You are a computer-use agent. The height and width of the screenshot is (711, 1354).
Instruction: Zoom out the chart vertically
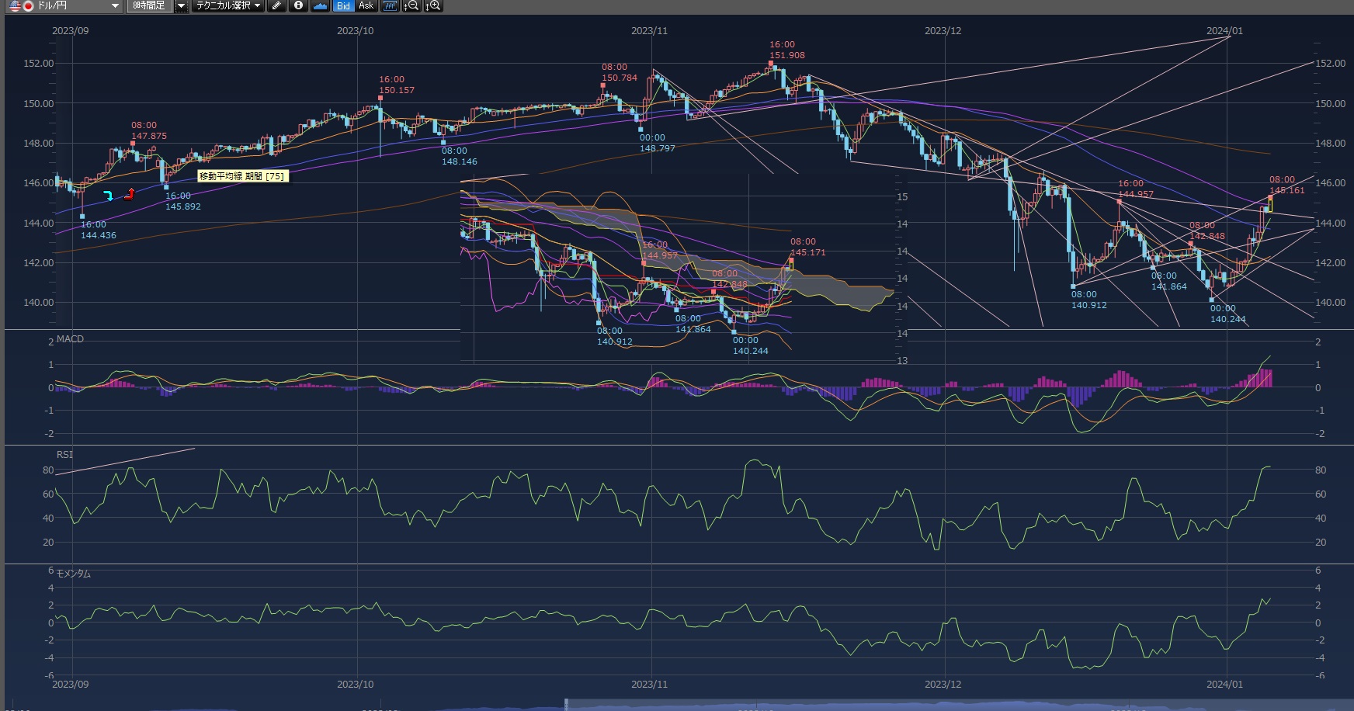(411, 6)
